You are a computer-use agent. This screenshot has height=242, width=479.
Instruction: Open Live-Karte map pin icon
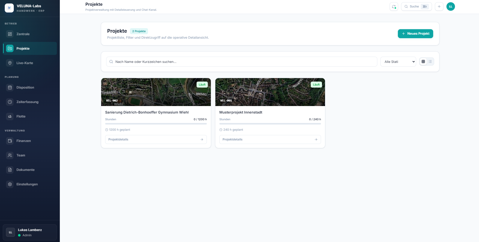pyautogui.click(x=10, y=63)
